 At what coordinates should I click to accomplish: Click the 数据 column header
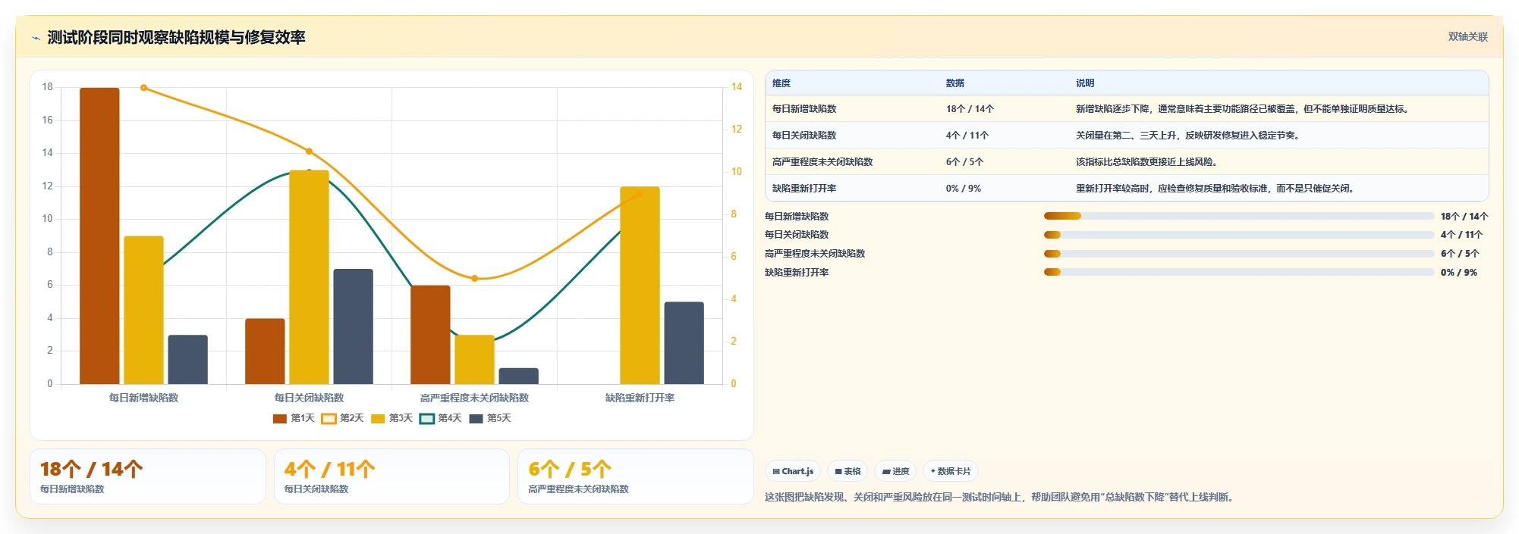[x=954, y=83]
